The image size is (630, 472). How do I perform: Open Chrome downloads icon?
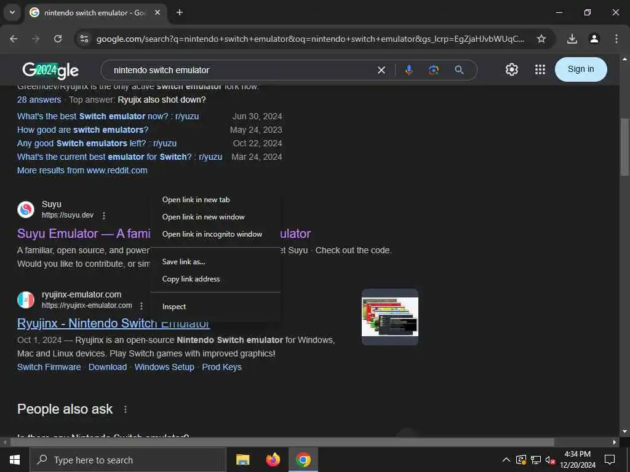pos(572,39)
